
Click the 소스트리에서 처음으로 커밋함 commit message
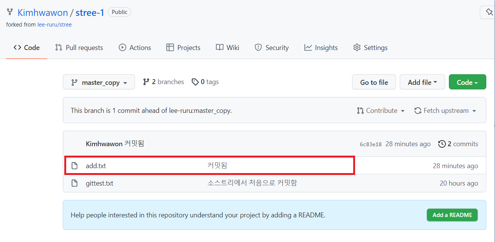pyautogui.click(x=252, y=183)
